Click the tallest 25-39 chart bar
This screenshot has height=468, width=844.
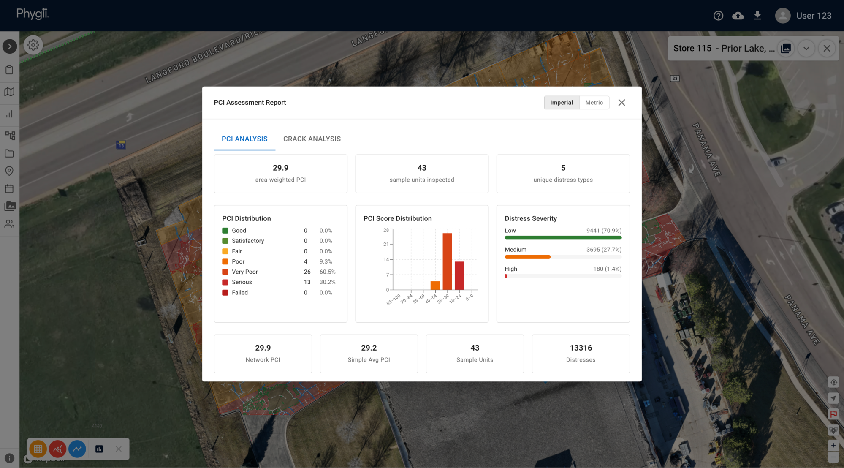[448, 261]
